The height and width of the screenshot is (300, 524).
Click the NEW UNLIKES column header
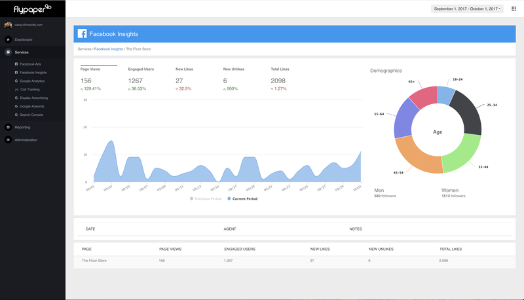coord(381,249)
